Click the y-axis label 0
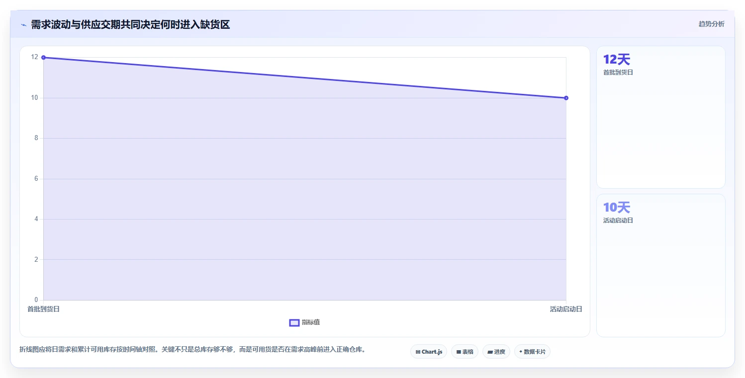The image size is (745, 378). tap(36, 300)
